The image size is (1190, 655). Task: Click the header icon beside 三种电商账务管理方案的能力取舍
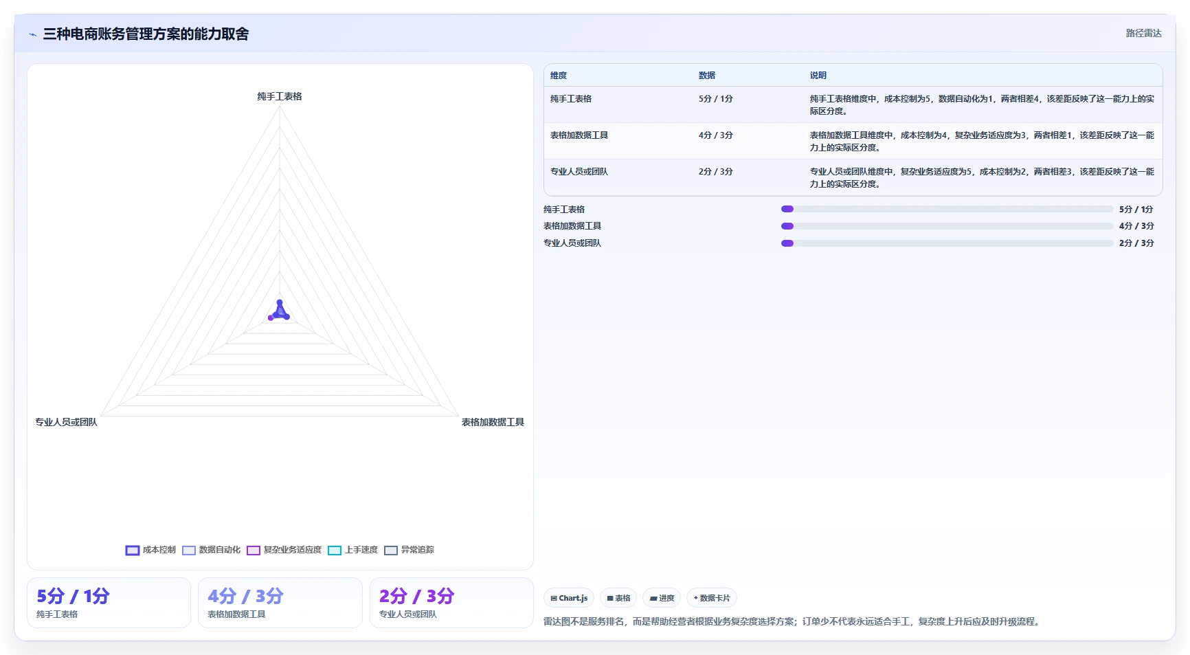tap(32, 34)
